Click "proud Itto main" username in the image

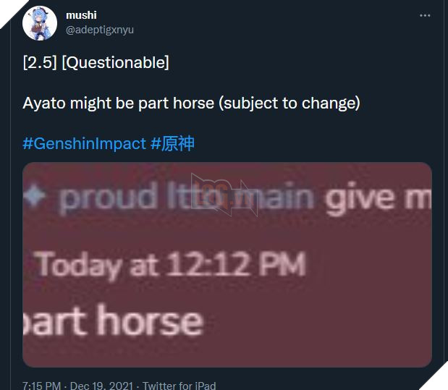[188, 198]
